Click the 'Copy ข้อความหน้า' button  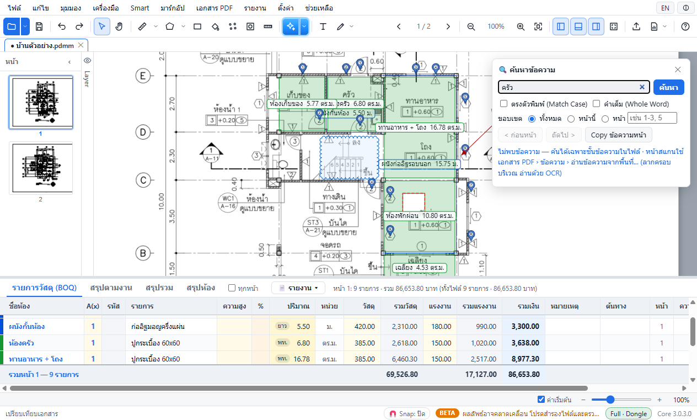[618, 135]
